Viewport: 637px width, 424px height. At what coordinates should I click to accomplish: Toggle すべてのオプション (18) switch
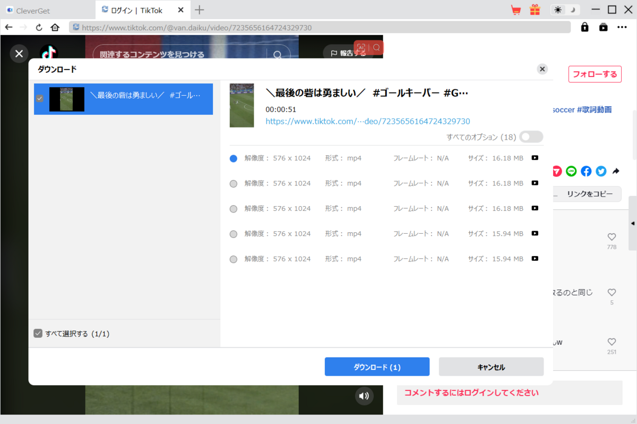pyautogui.click(x=531, y=137)
